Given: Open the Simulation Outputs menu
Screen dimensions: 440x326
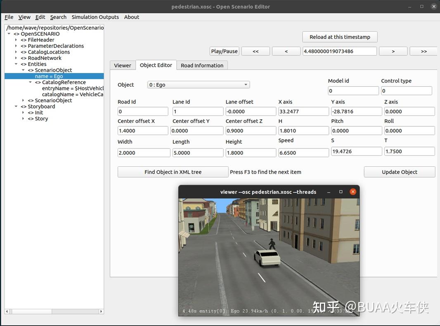Looking at the screenshot, I should point(95,17).
